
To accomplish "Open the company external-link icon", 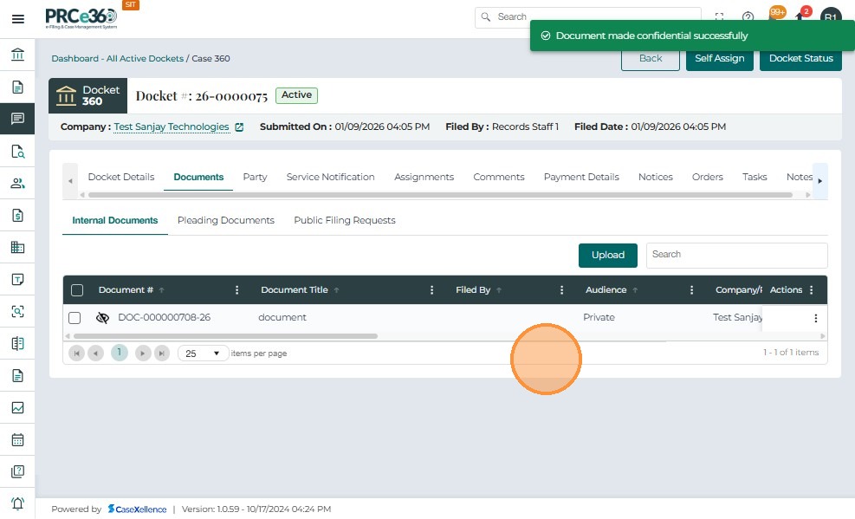I will [239, 127].
